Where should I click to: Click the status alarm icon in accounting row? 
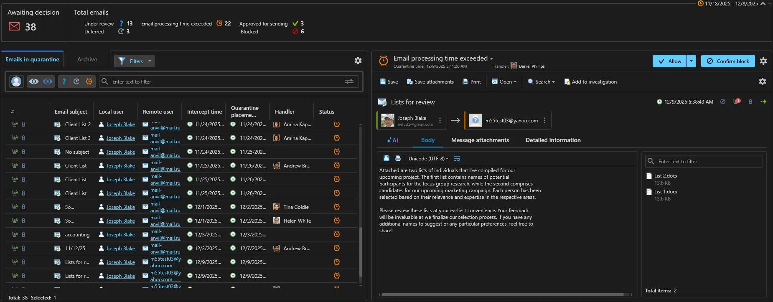[x=336, y=234]
